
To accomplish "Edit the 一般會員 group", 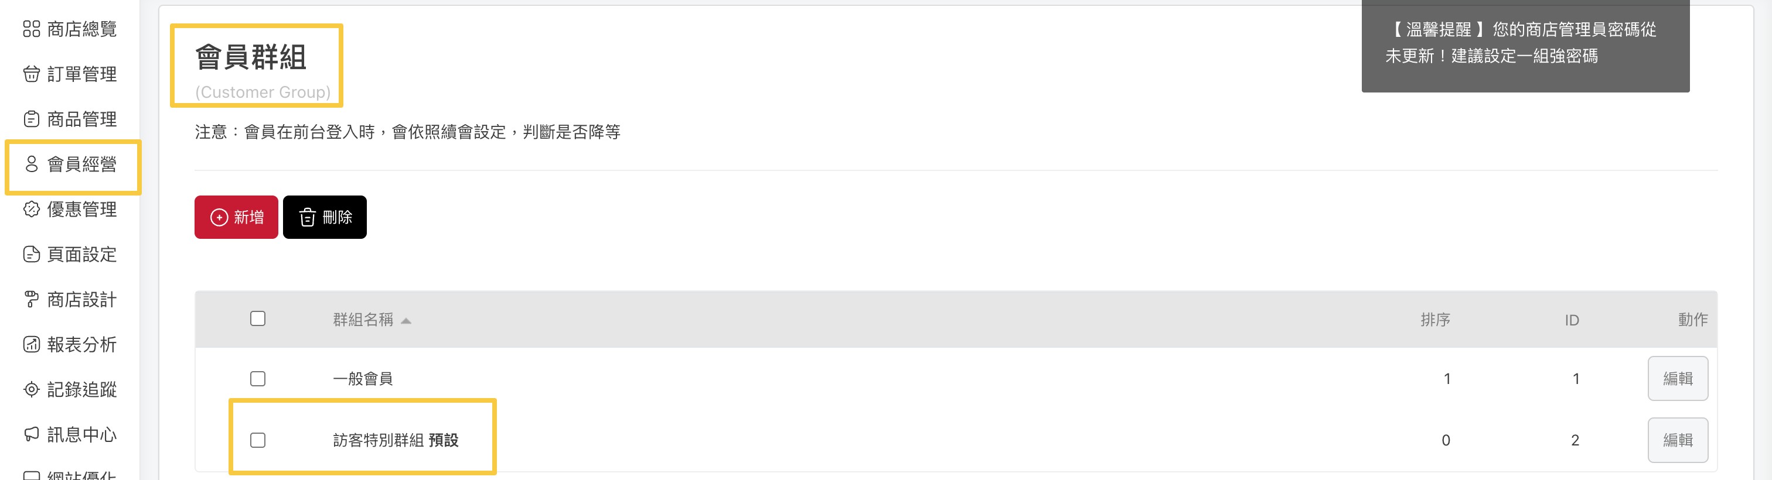I will pos(1677,379).
